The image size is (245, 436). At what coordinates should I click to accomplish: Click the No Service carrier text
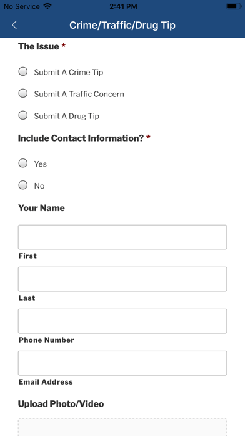22,6
